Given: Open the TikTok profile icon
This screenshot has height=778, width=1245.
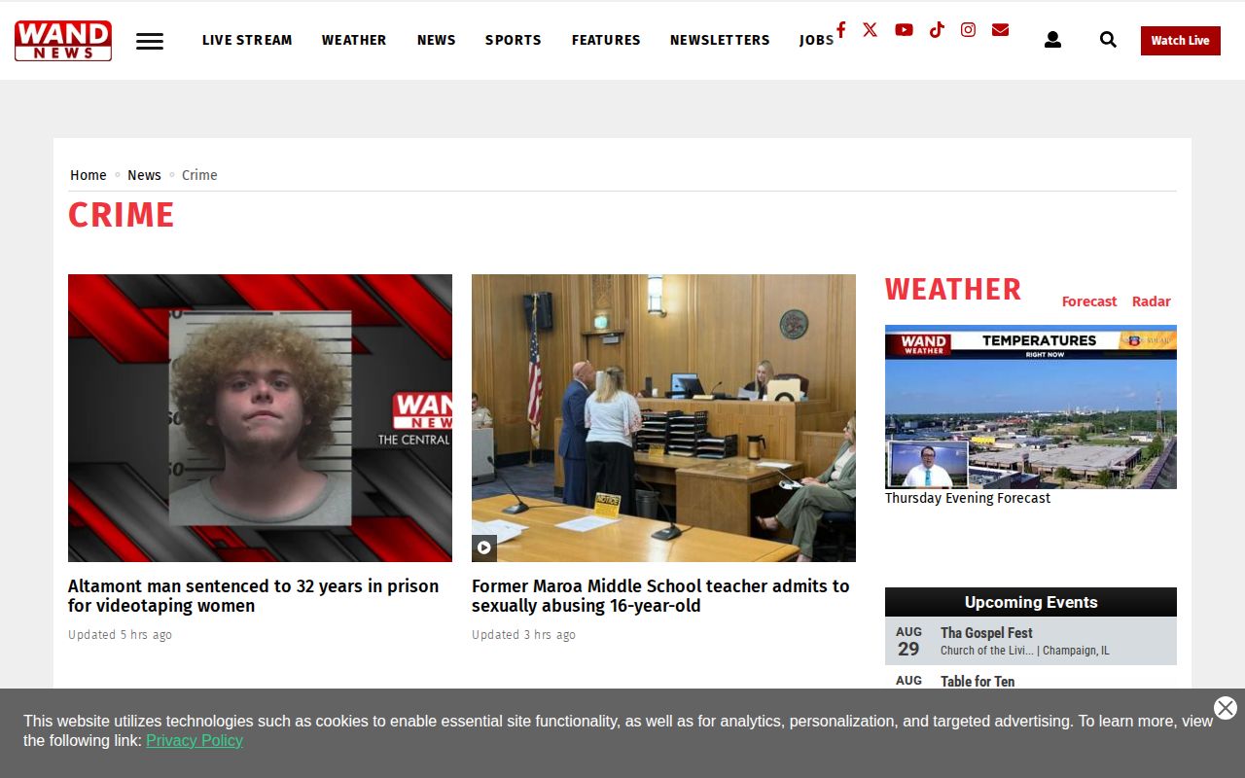Looking at the screenshot, I should [937, 29].
